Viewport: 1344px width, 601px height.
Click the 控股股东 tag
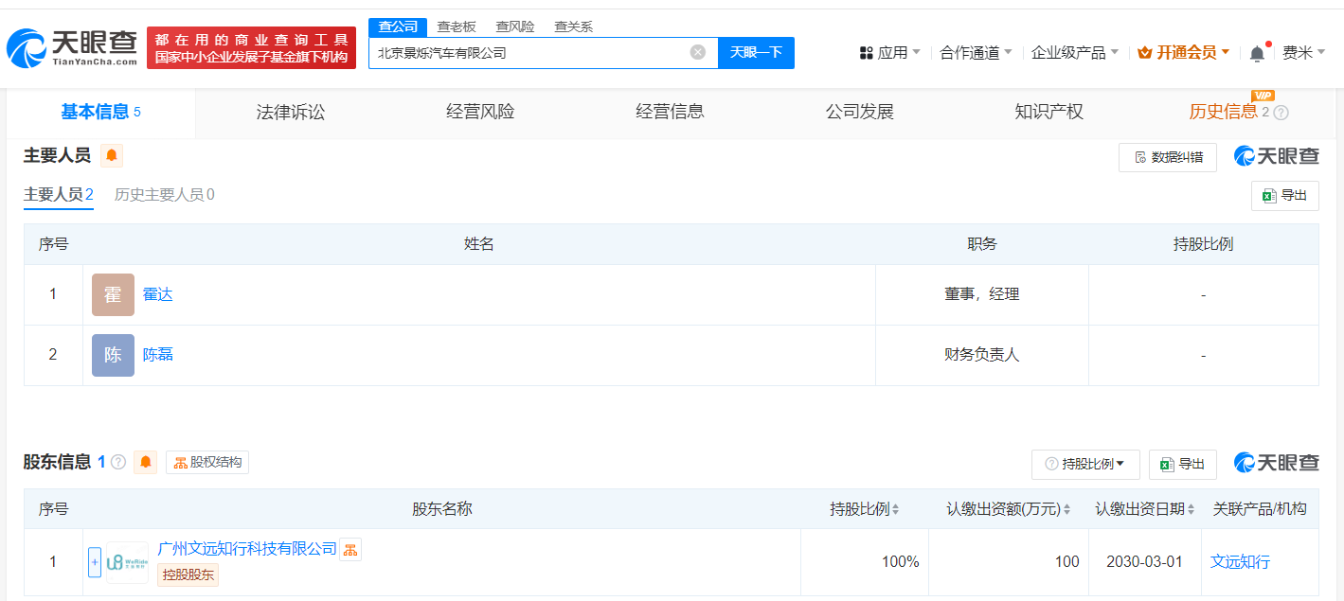point(188,574)
